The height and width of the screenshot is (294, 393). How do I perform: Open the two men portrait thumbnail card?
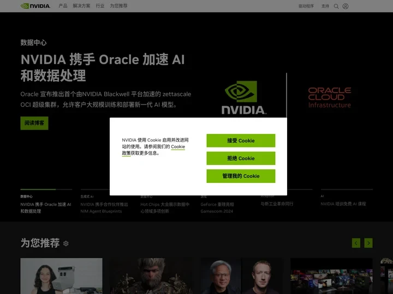tap(241, 276)
